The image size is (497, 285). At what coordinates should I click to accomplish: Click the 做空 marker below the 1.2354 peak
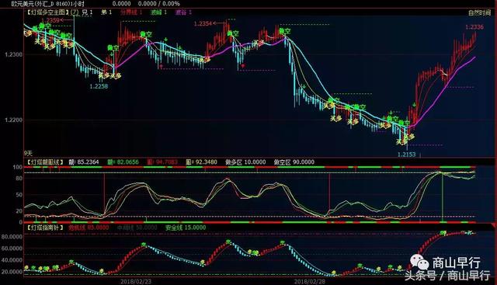(x=233, y=33)
